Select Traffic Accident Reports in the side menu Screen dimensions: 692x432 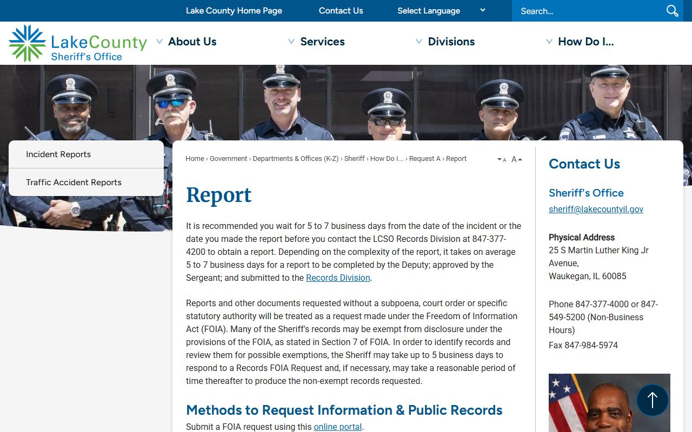pyautogui.click(x=86, y=183)
